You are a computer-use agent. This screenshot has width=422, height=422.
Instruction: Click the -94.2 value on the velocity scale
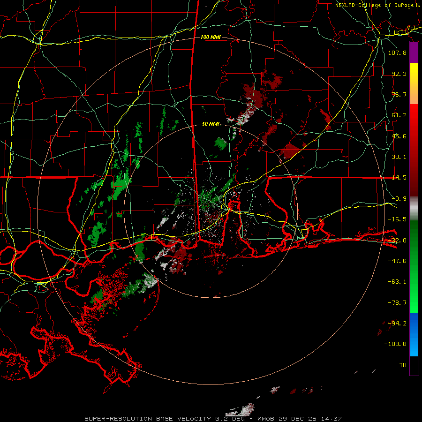[x=397, y=324]
